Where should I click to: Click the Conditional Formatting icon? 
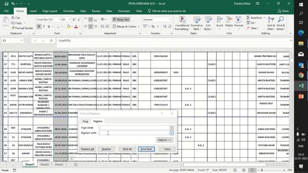(182, 20)
